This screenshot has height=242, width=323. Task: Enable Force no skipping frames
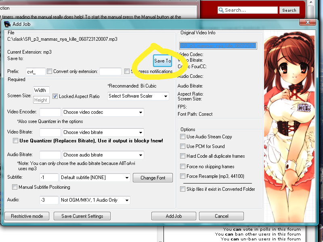pyautogui.click(x=182, y=166)
